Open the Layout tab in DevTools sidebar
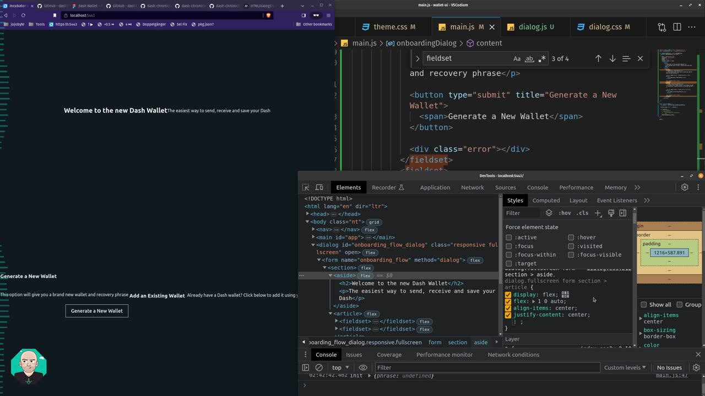This screenshot has width=705, height=396. click(578, 200)
